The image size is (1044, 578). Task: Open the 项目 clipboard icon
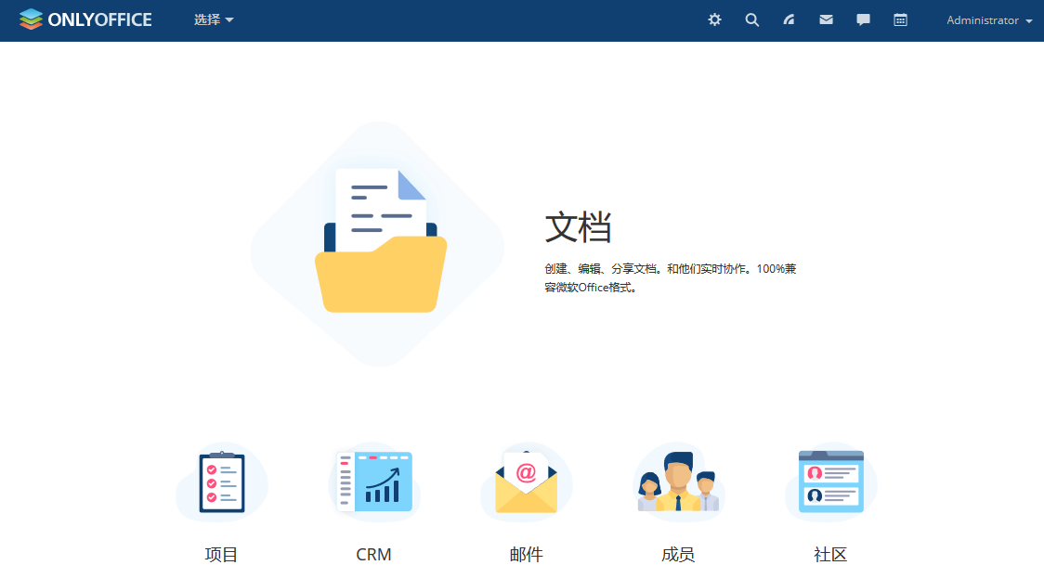[x=222, y=482]
